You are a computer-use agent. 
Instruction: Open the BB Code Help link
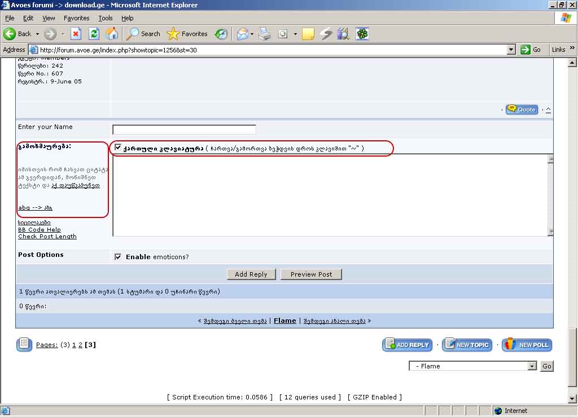(x=40, y=229)
